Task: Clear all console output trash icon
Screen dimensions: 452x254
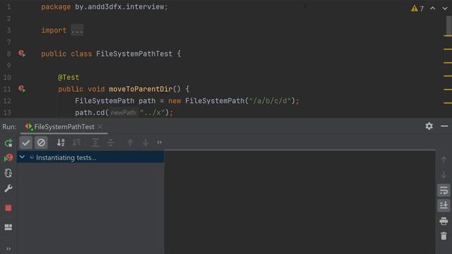Action: (444, 236)
